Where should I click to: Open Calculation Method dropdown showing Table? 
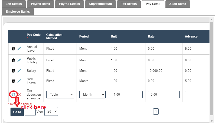[x=60, y=94]
